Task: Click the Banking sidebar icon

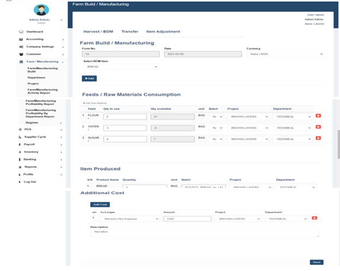Action: pos(20,159)
